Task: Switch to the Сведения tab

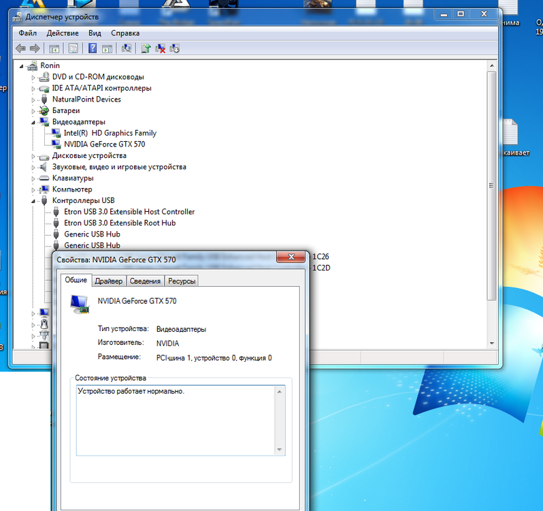Action: tap(145, 281)
